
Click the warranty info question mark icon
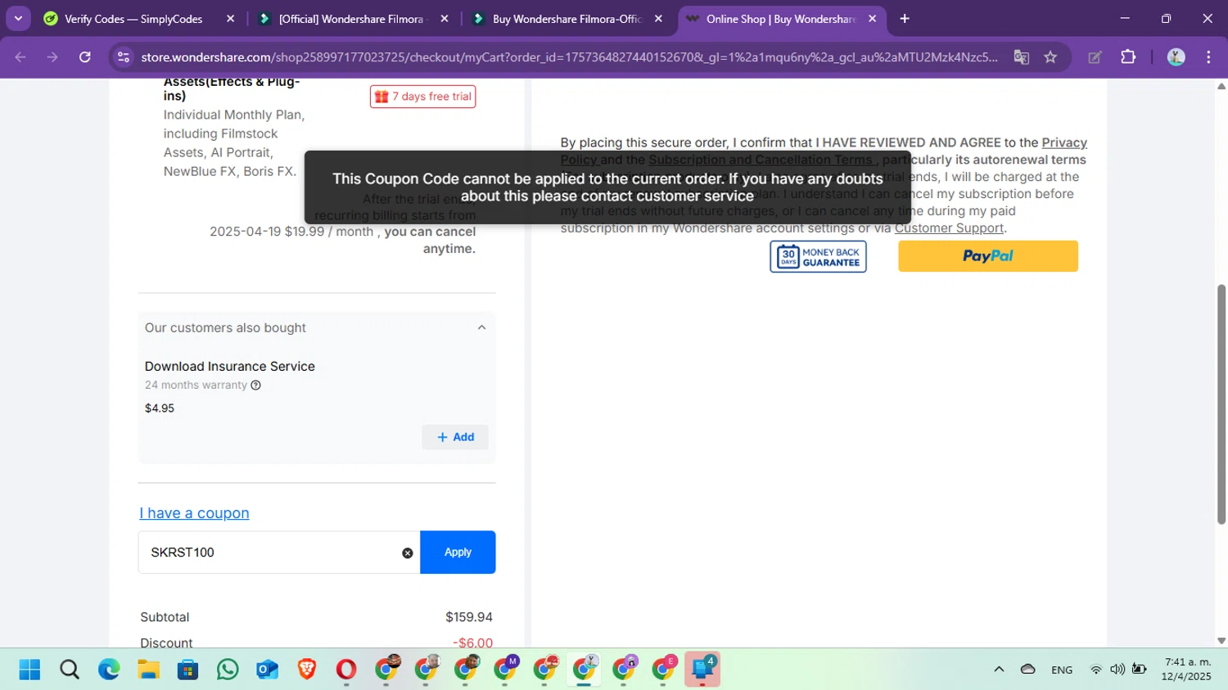point(255,386)
